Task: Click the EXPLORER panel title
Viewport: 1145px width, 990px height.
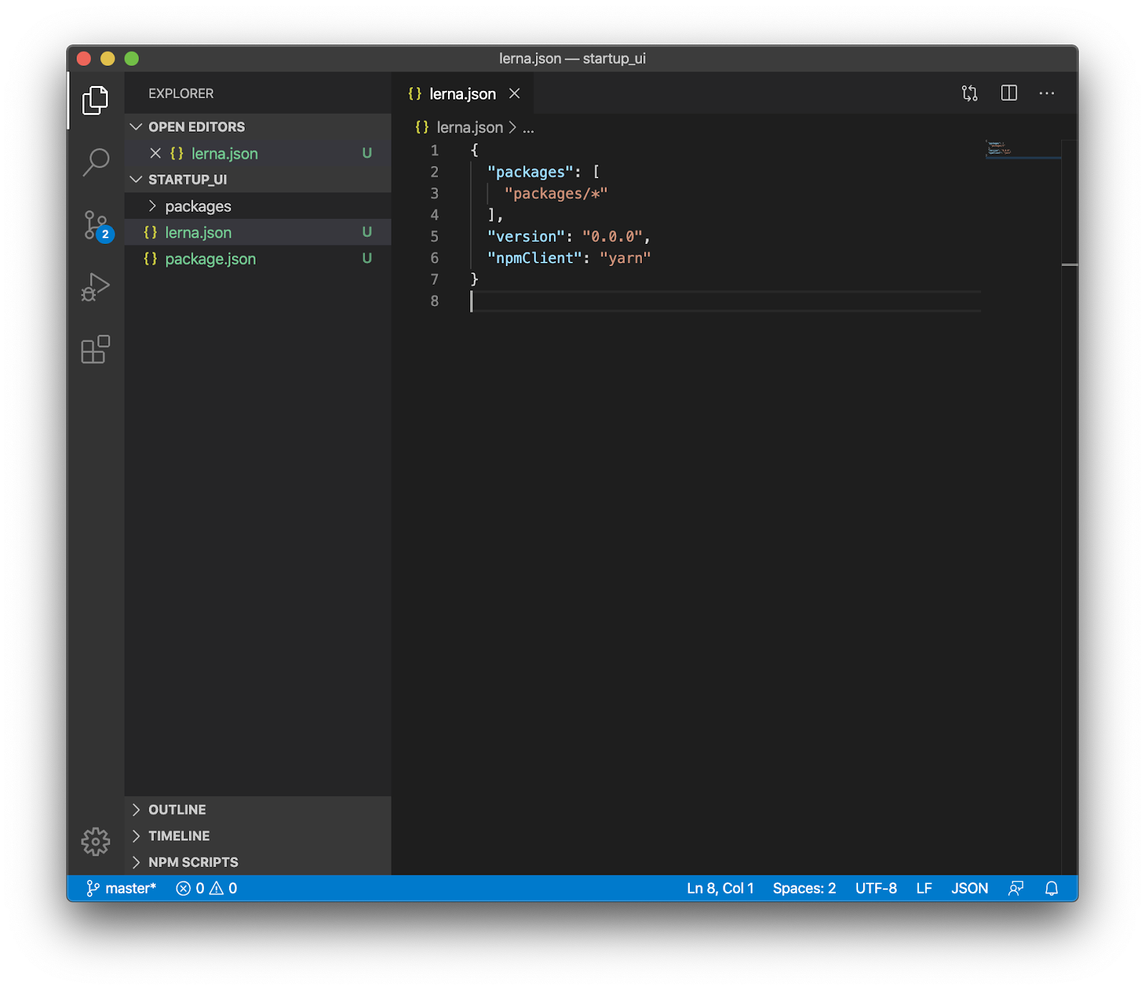Action: [x=181, y=94]
